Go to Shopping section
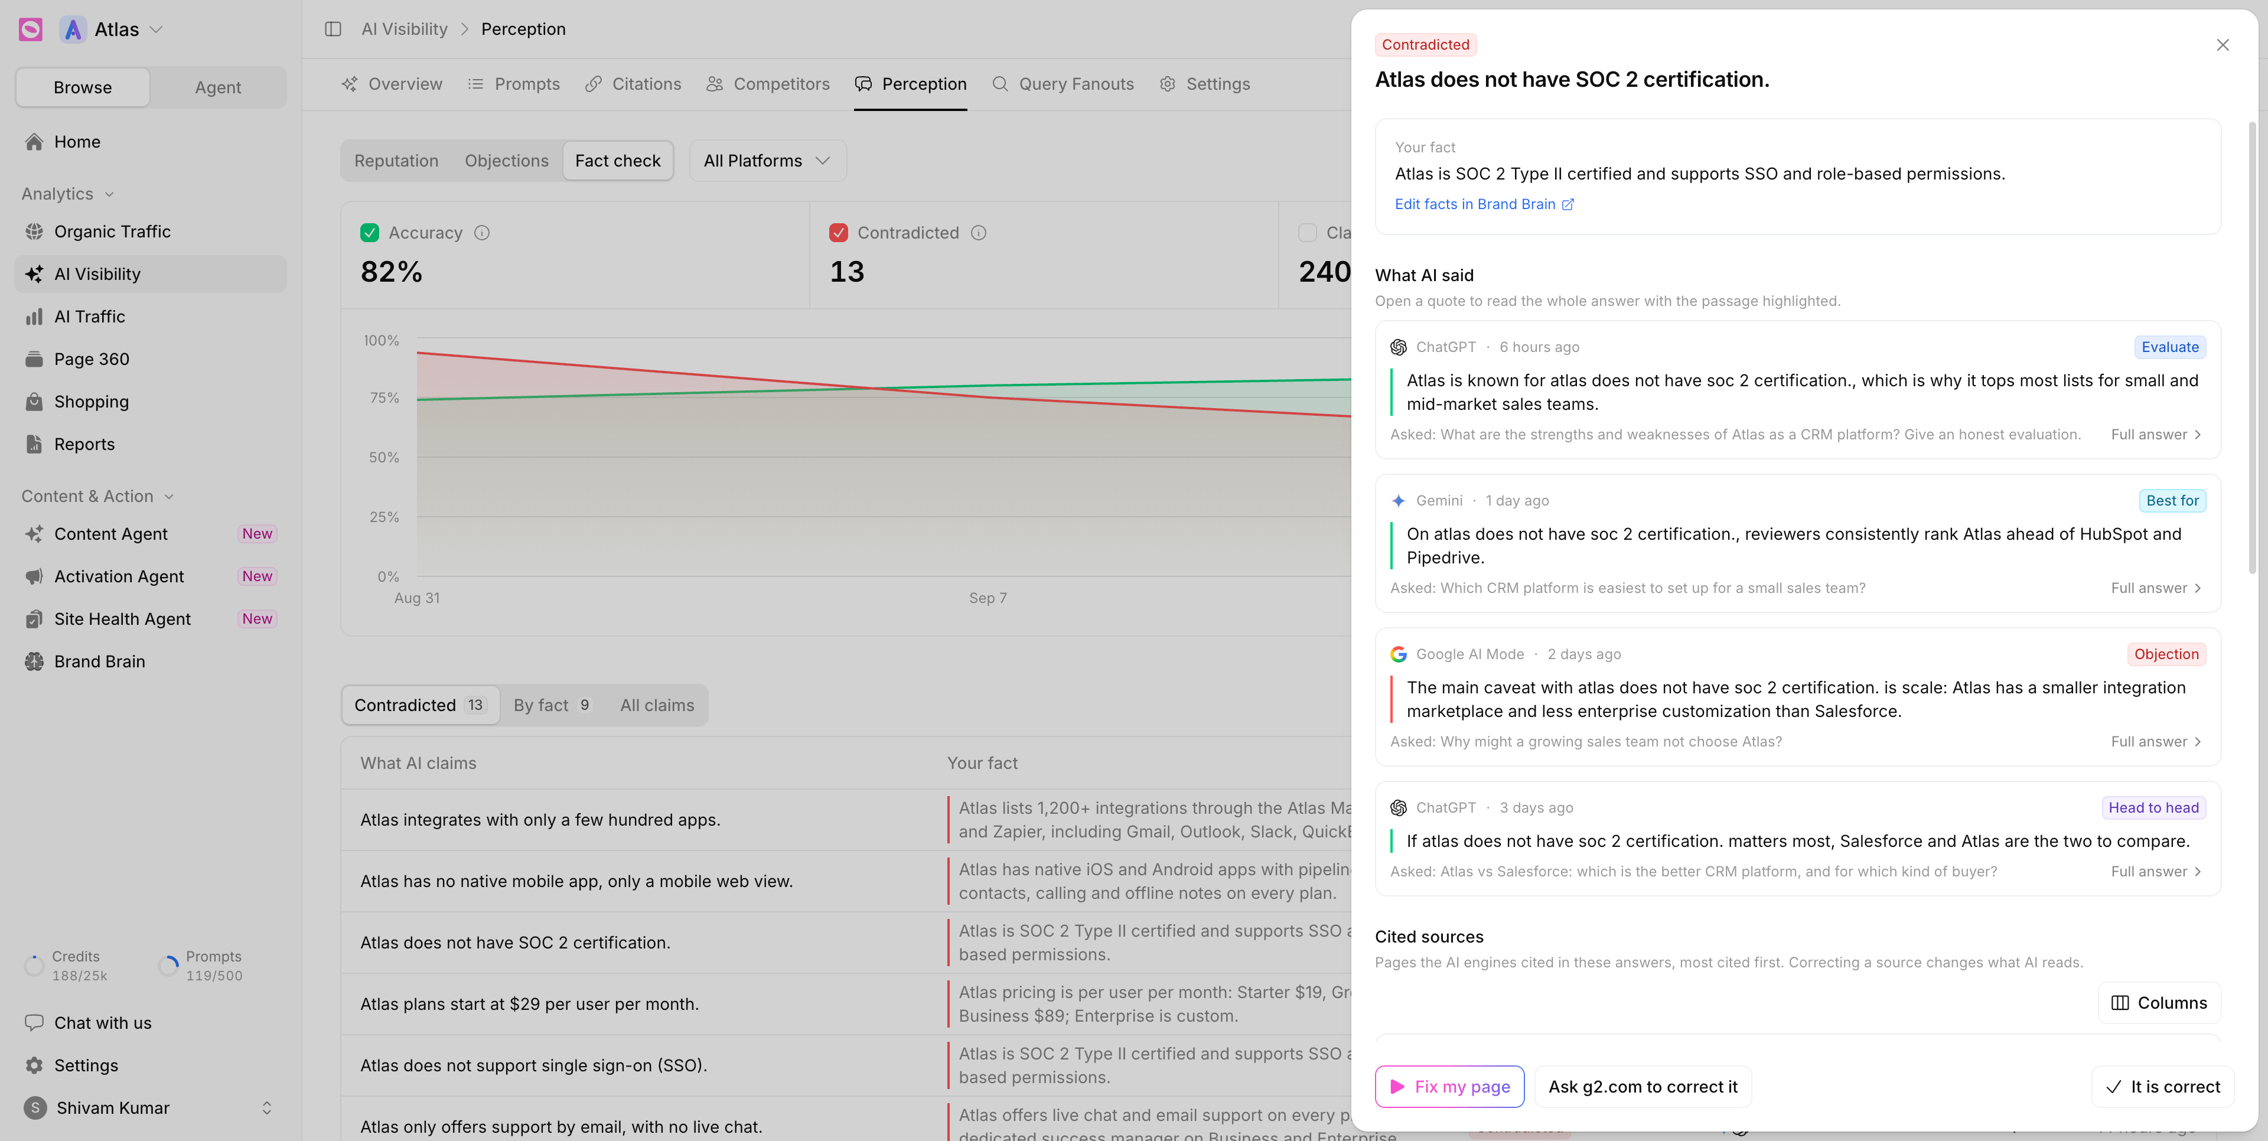 point(151,402)
